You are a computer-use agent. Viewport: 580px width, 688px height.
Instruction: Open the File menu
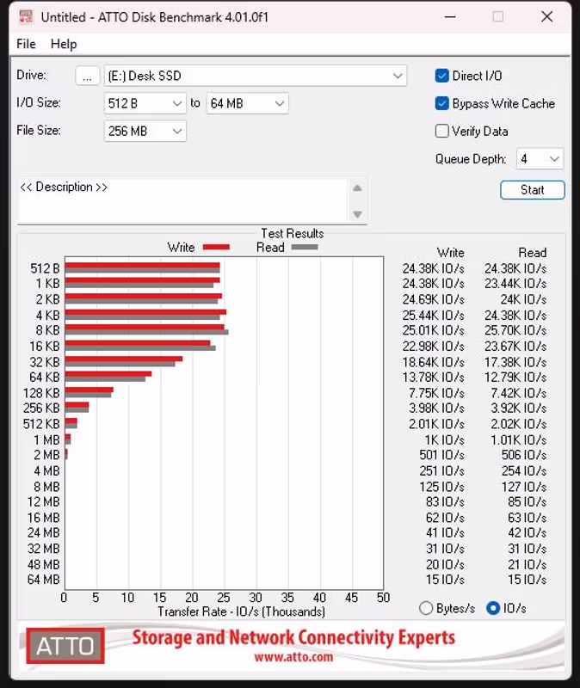pos(26,44)
